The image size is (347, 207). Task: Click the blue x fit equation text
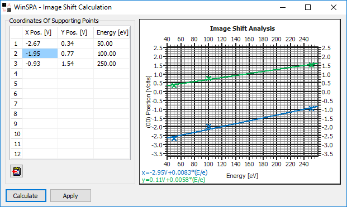[x=174, y=172]
